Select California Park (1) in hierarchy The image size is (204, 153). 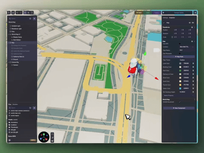click(19, 57)
